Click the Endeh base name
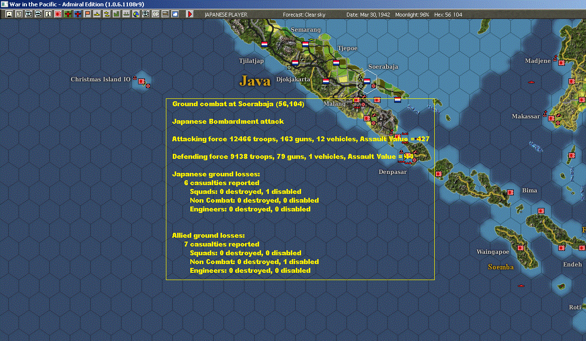Image resolution: width=586 pixels, height=341 pixels. [572, 264]
